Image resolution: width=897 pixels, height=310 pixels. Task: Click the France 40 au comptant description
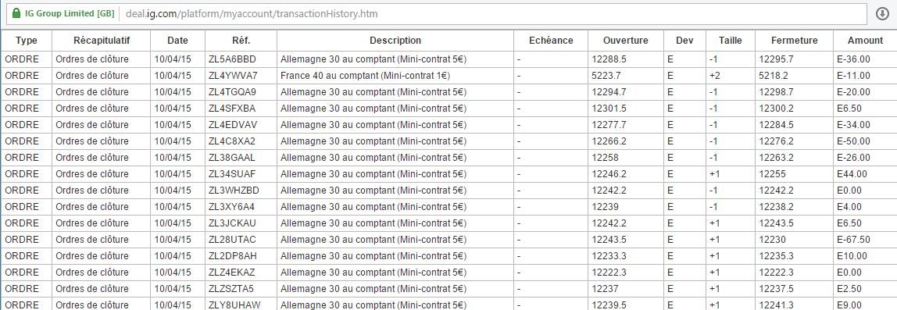click(365, 76)
